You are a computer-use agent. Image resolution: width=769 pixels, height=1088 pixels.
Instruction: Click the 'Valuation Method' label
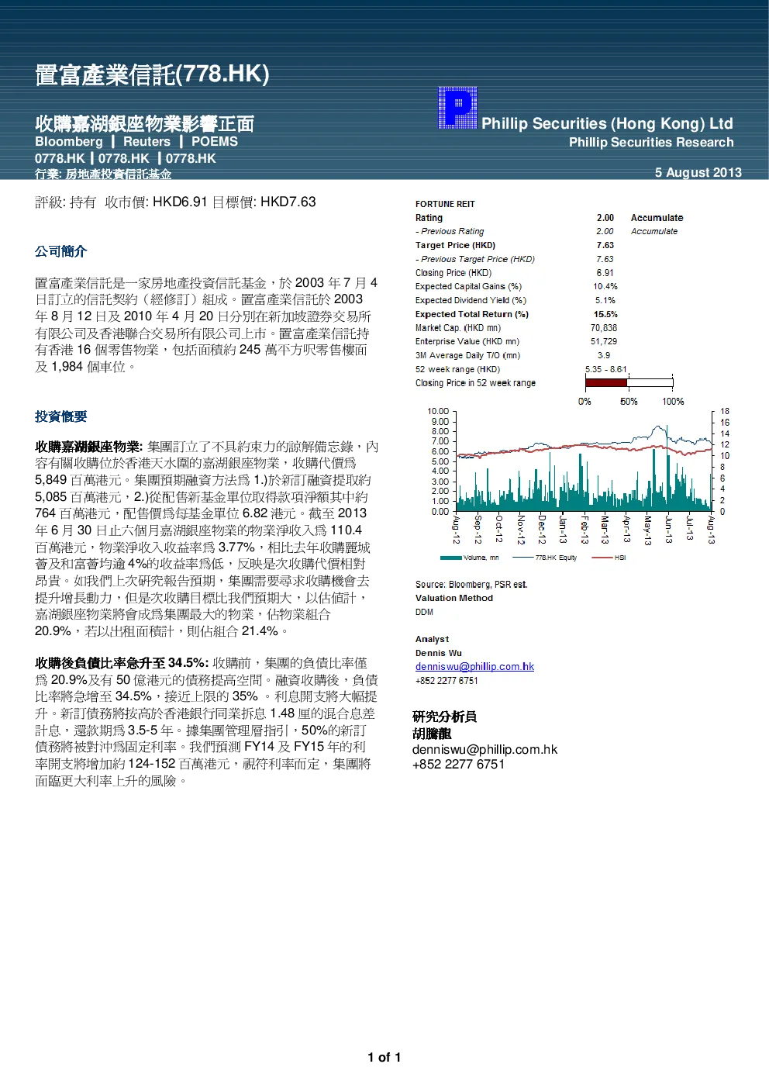(453, 598)
